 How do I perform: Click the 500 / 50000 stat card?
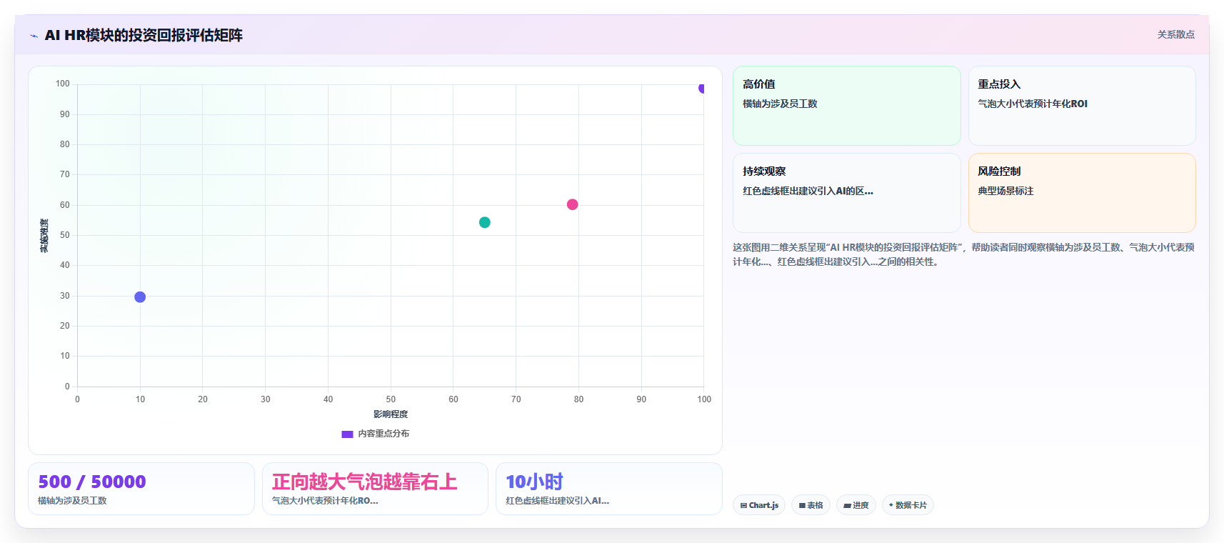(x=141, y=489)
